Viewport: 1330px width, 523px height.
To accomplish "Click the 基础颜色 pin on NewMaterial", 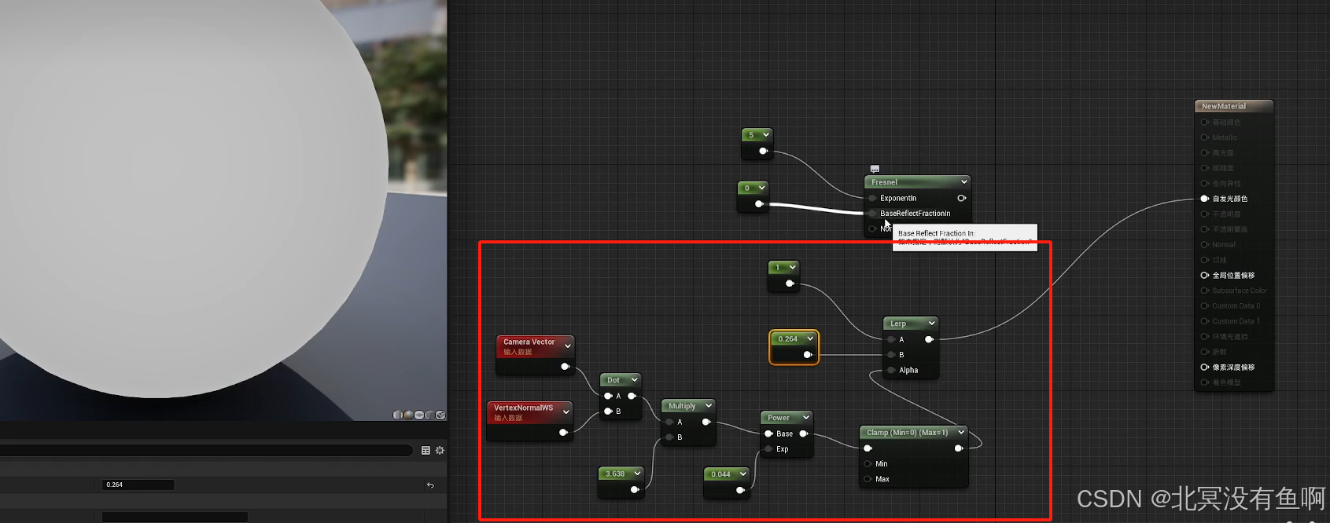I will coord(1204,123).
